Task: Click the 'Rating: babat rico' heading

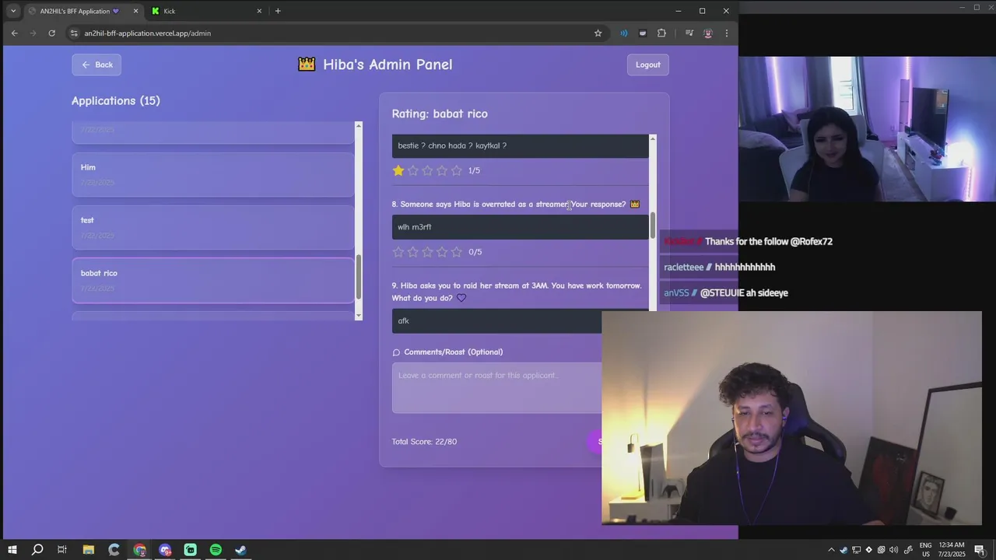Action: point(440,114)
